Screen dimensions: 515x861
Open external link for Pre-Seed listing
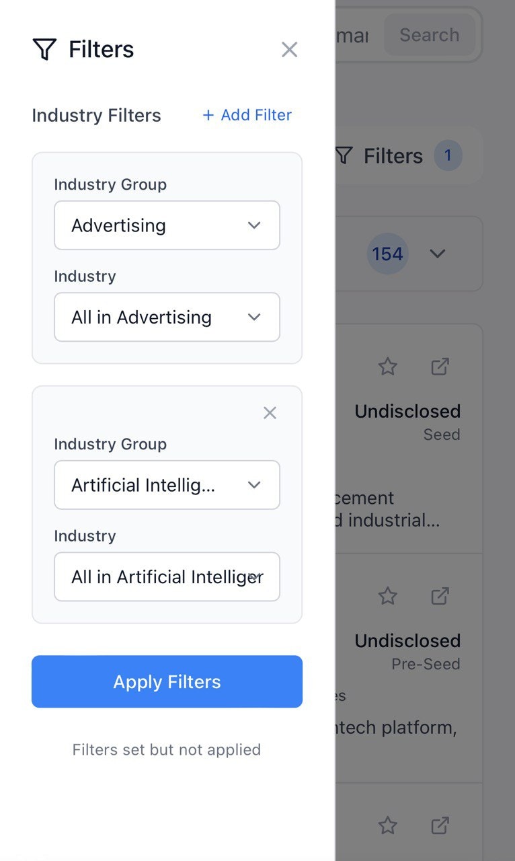440,596
